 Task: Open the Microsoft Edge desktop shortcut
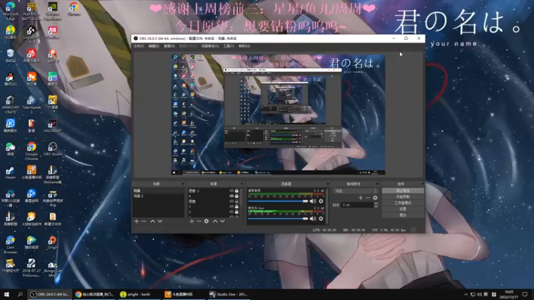tap(10, 11)
